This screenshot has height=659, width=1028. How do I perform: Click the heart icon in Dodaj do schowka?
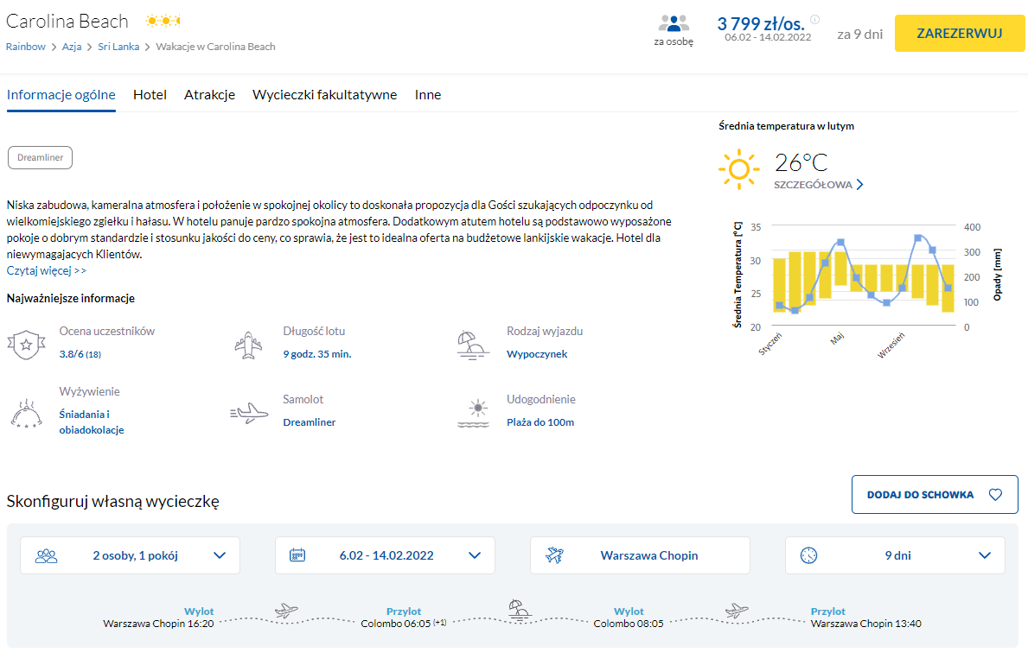pyautogui.click(x=995, y=495)
